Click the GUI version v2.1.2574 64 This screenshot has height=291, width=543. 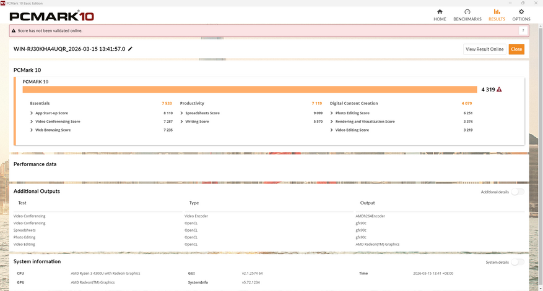pyautogui.click(x=252, y=273)
